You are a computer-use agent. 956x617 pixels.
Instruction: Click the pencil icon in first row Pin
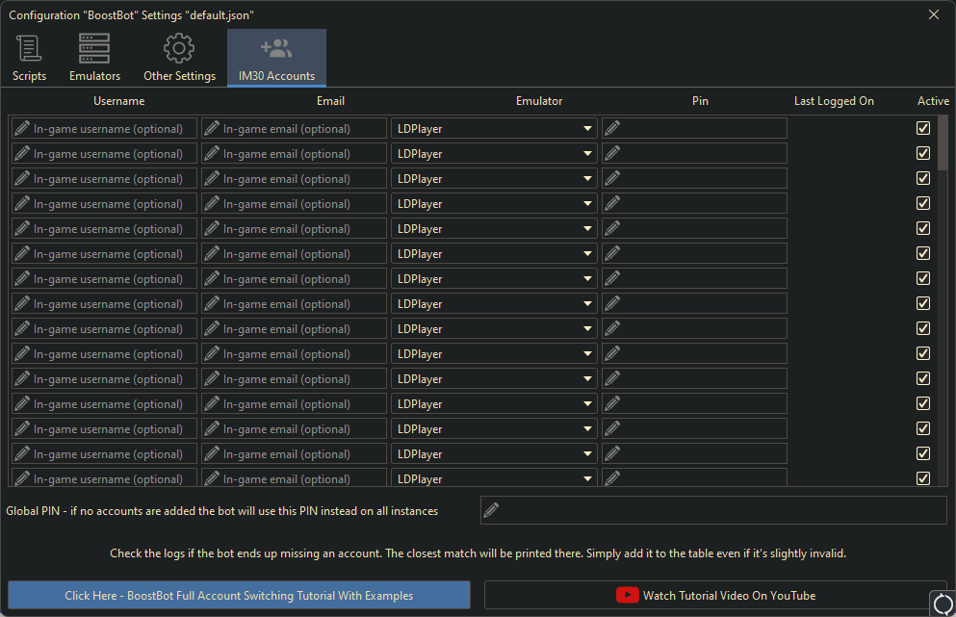[612, 128]
